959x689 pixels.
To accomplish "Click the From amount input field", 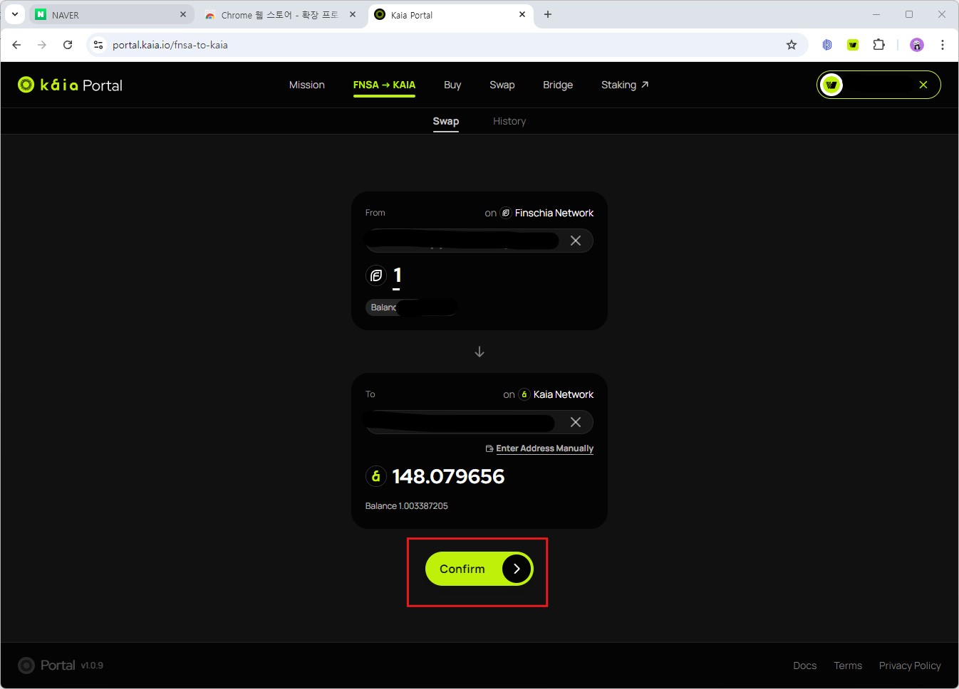I will click(398, 275).
